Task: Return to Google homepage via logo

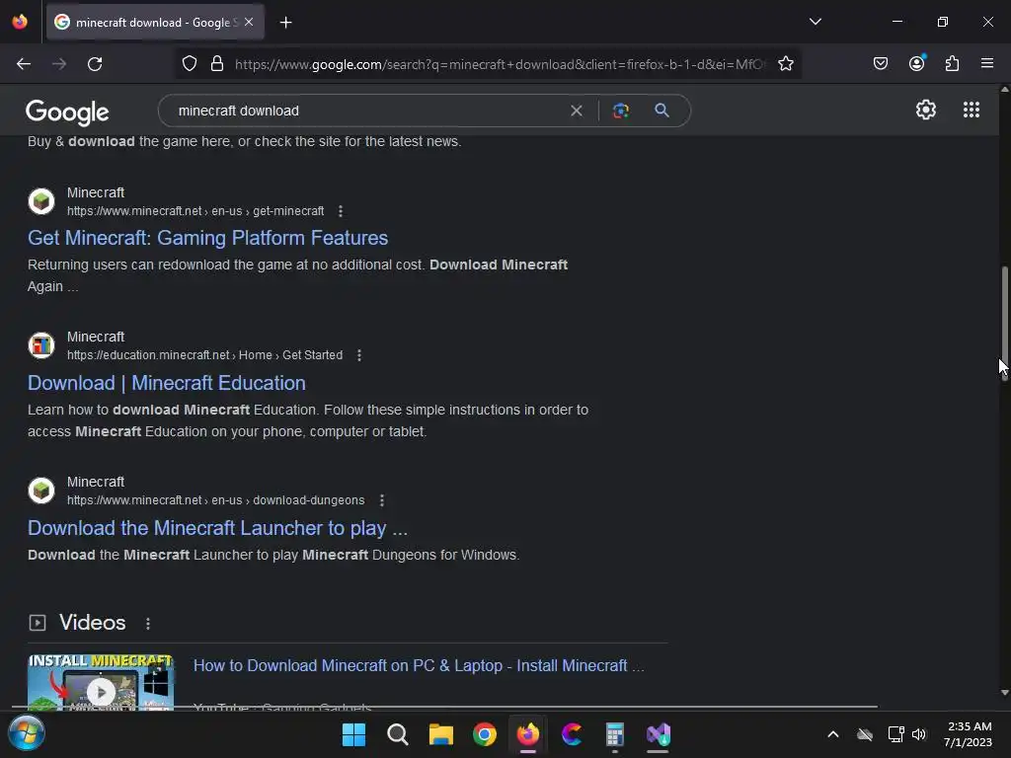Action: [x=67, y=113]
